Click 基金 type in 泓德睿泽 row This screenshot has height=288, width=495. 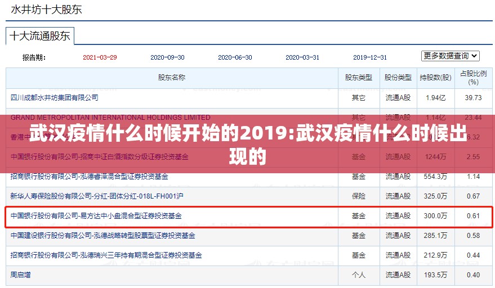pos(359,176)
